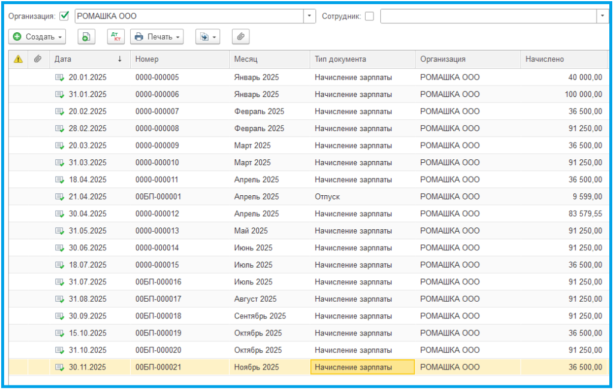Click the Создать button
This screenshot has width=614, height=391.
click(38, 37)
